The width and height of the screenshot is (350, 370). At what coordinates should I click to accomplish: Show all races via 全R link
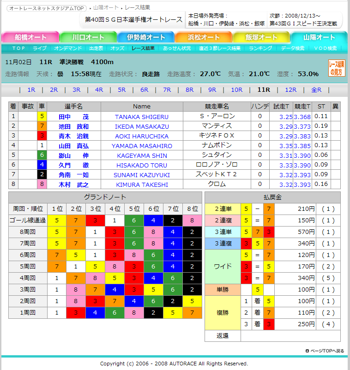pos(316,90)
